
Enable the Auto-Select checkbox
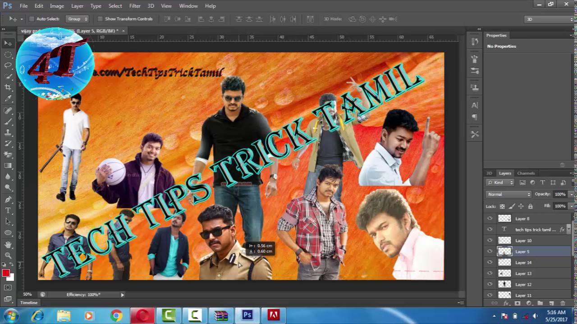pos(32,19)
